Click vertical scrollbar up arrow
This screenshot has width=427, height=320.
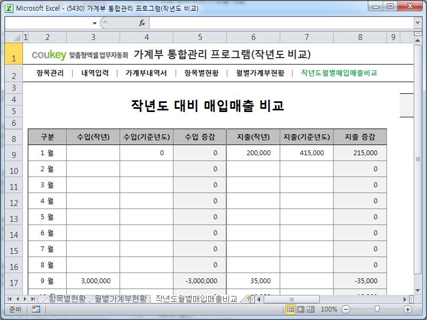click(x=417, y=41)
